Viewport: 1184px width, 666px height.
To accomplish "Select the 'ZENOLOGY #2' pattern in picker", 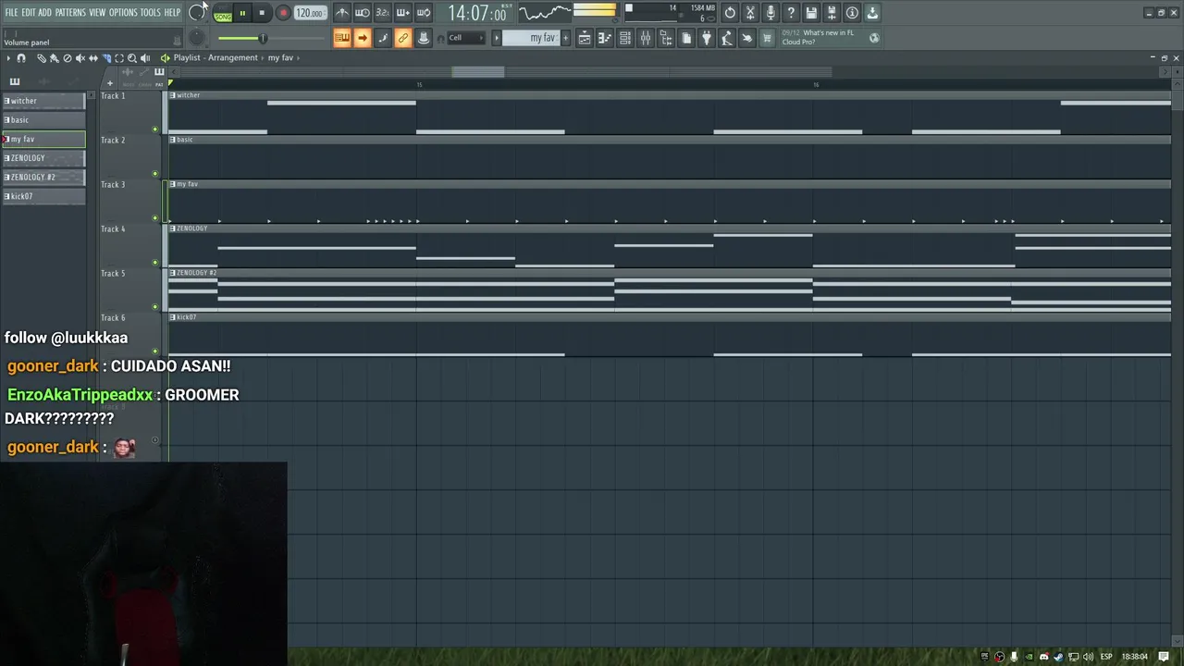I will pyautogui.click(x=43, y=177).
